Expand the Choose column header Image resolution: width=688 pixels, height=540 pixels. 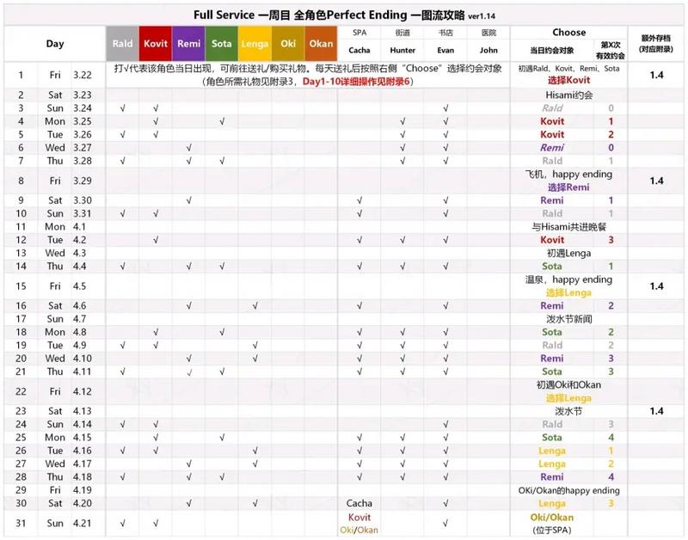tap(568, 33)
